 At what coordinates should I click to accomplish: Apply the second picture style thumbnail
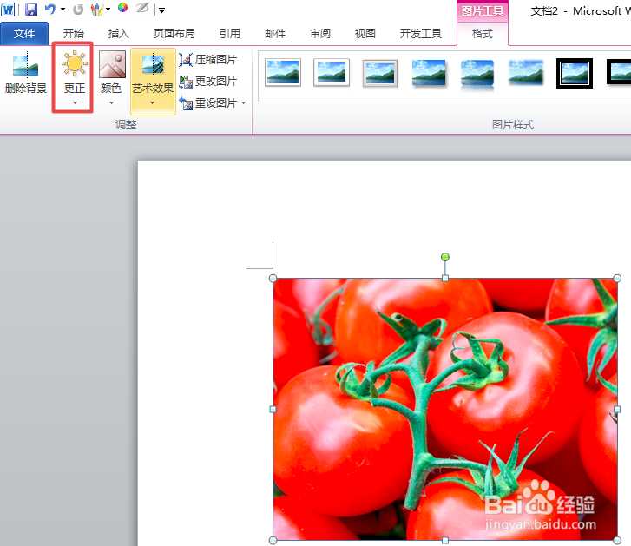[332, 72]
